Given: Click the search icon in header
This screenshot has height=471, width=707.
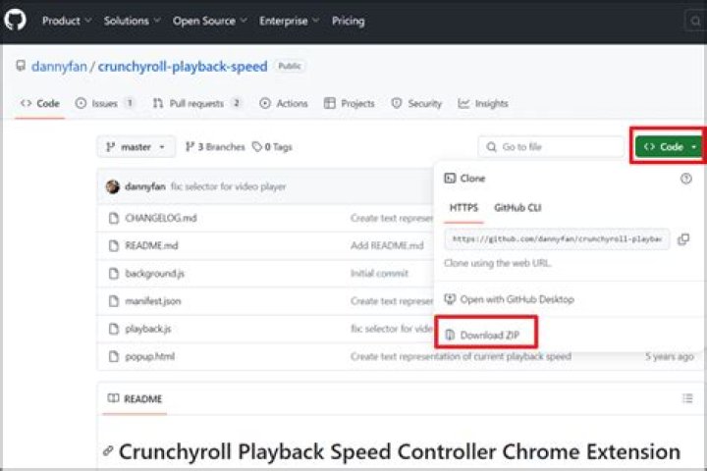Looking at the screenshot, I should [696, 21].
